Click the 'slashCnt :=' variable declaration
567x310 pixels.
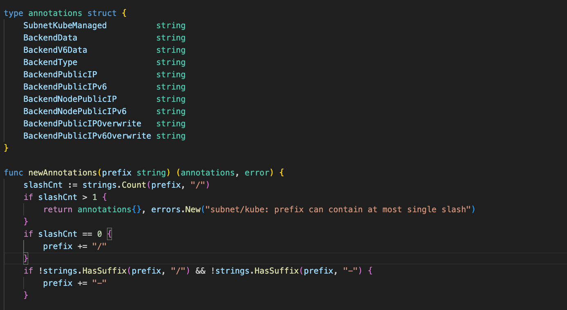(50, 185)
